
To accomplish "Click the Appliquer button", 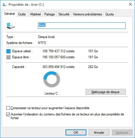I will tap(122, 133).
